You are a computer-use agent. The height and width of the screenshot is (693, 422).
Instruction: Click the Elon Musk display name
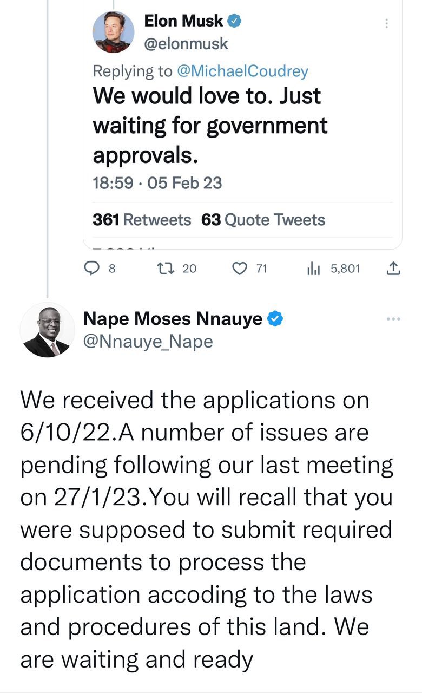183,21
